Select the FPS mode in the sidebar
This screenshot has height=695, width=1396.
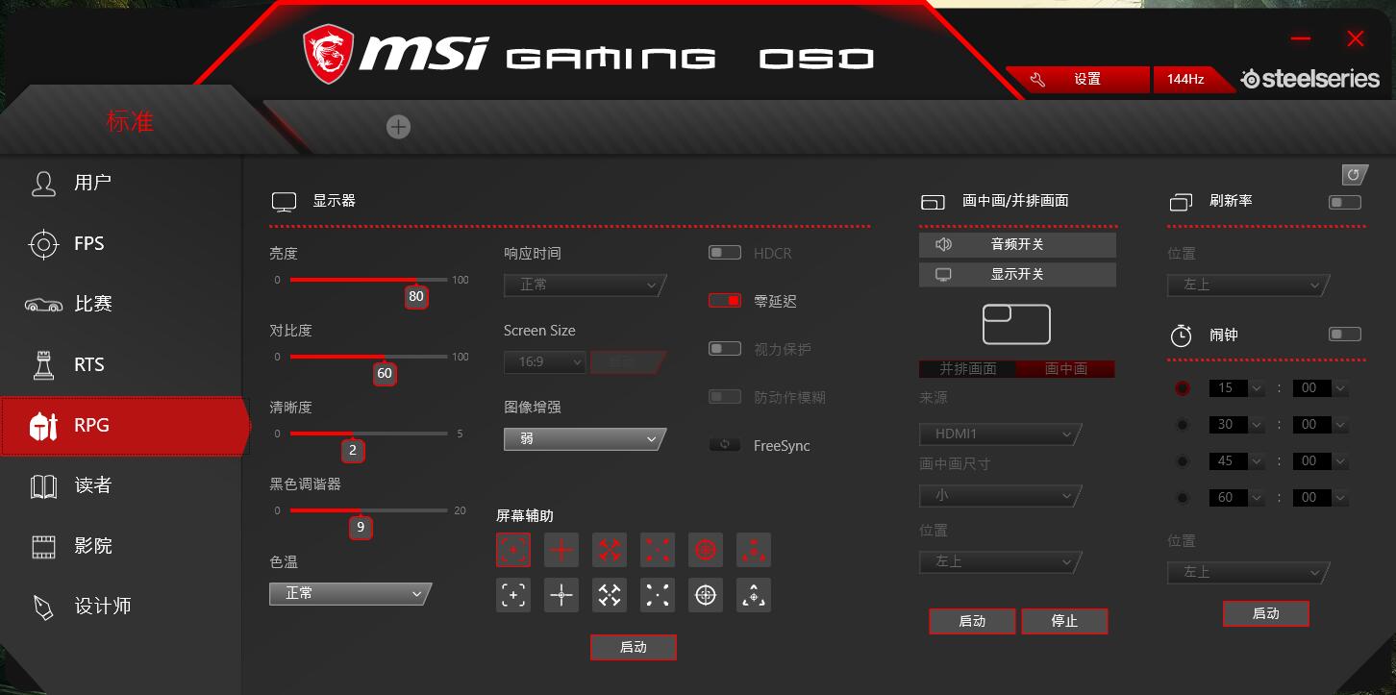tap(89, 243)
